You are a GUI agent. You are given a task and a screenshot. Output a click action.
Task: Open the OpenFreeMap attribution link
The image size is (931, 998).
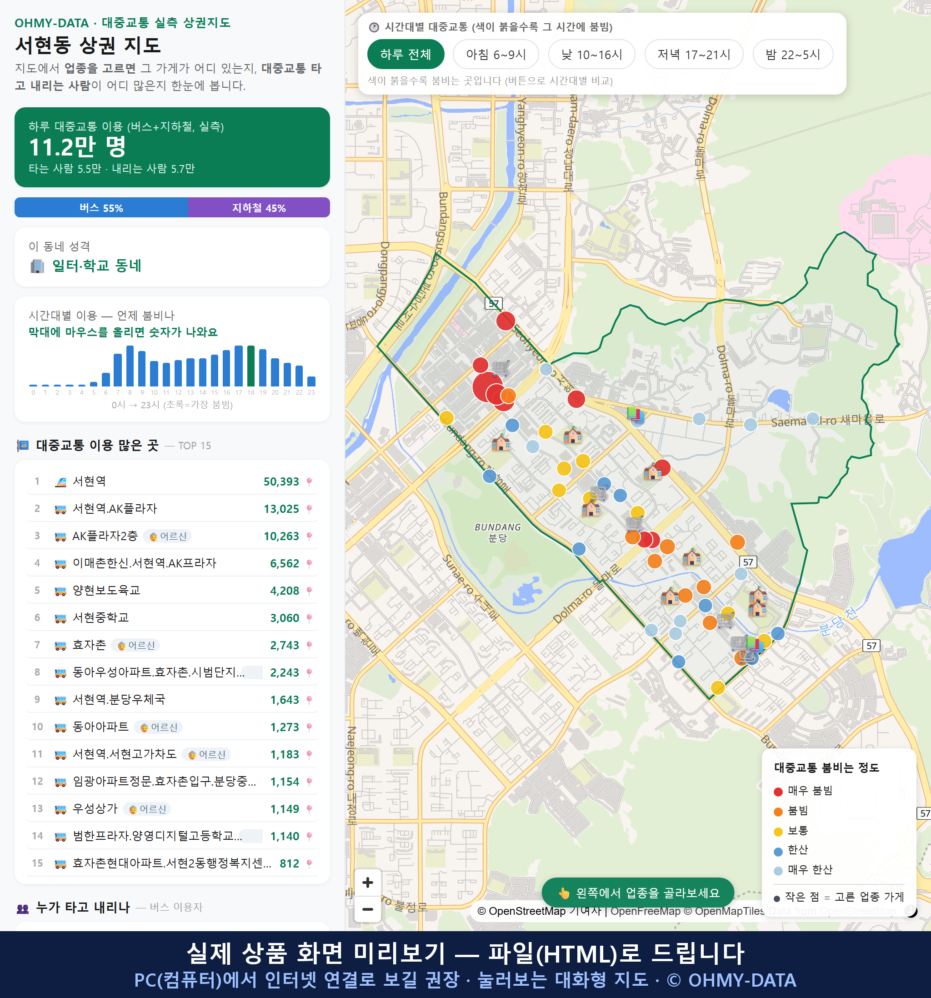click(x=646, y=911)
